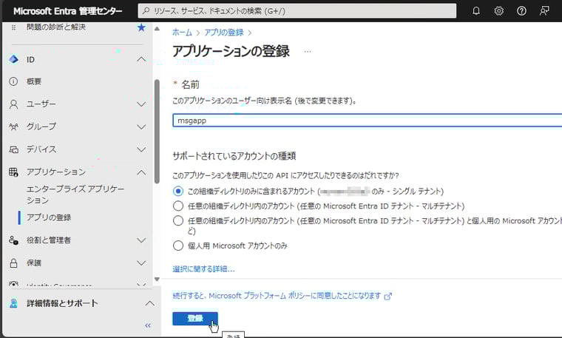Go to アプリの登録 breadcrumb link
Viewport: 562px width, 338px height.
tap(224, 33)
